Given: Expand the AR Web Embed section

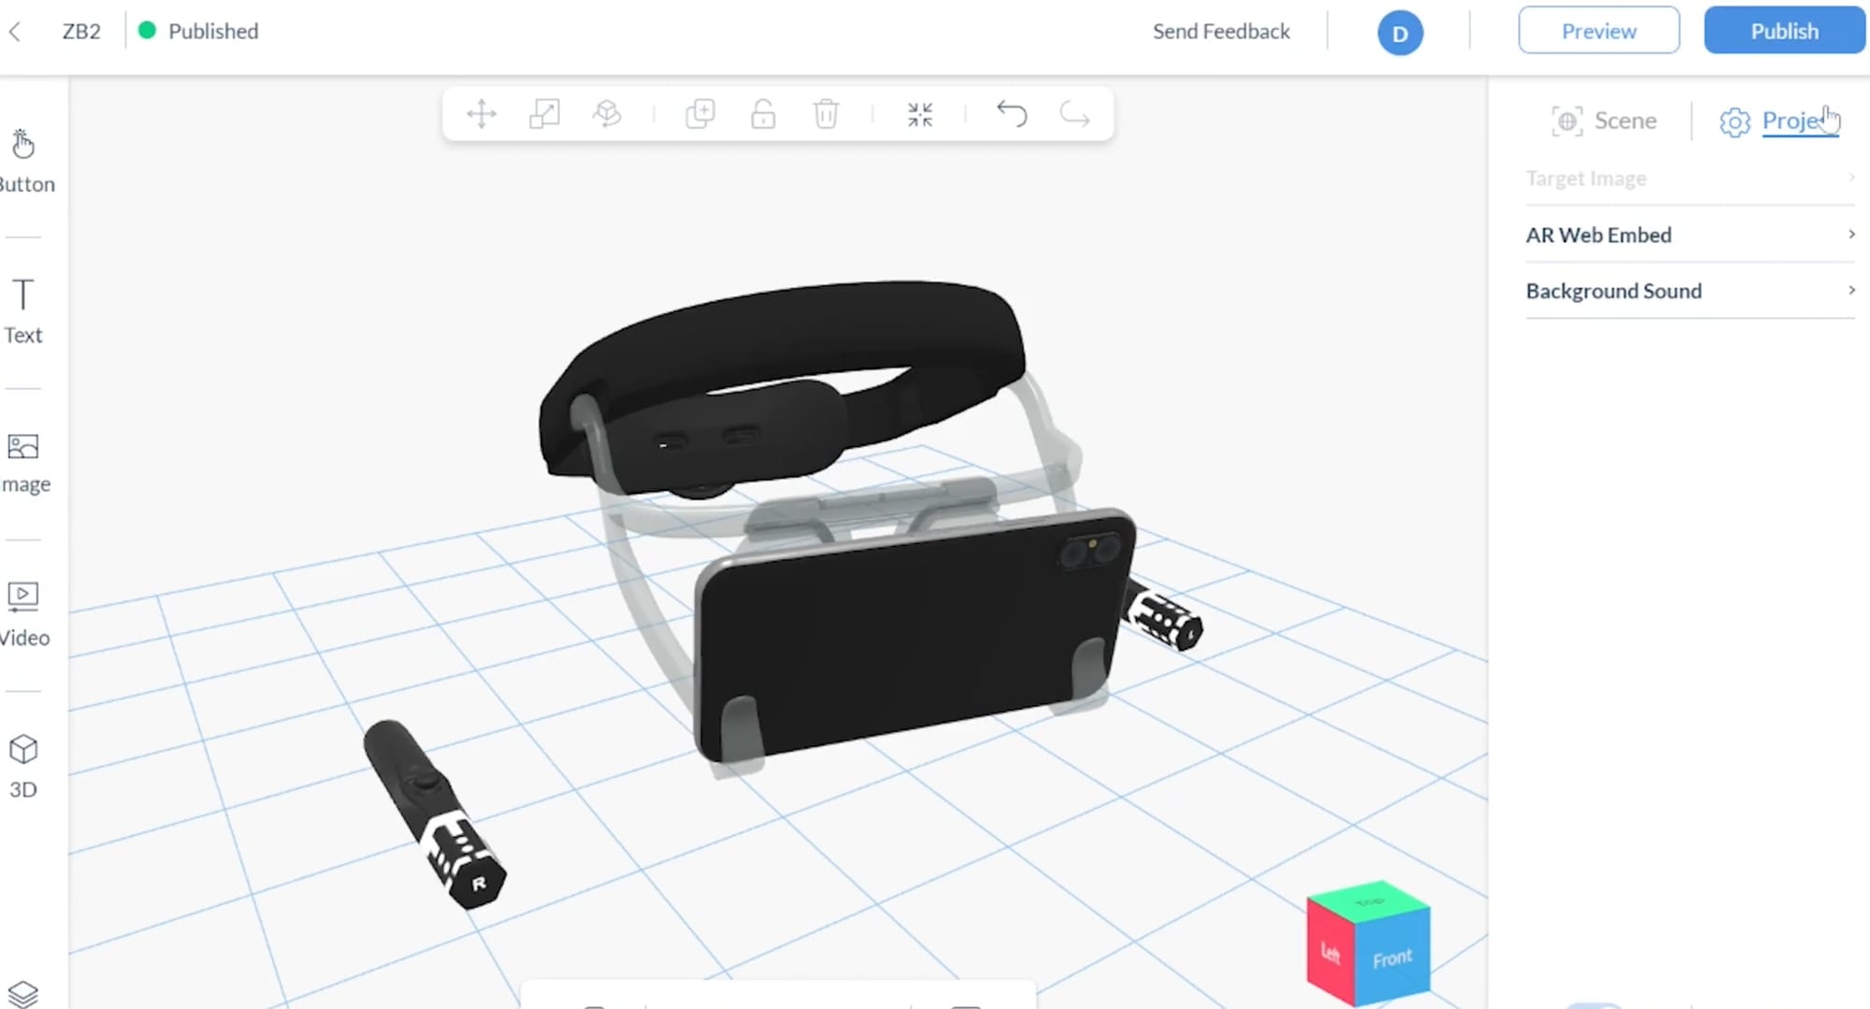Looking at the screenshot, I should pos(1690,235).
